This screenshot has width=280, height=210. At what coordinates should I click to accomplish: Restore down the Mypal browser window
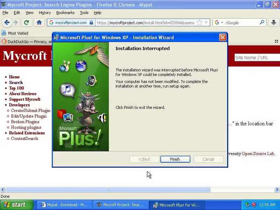[267, 5]
